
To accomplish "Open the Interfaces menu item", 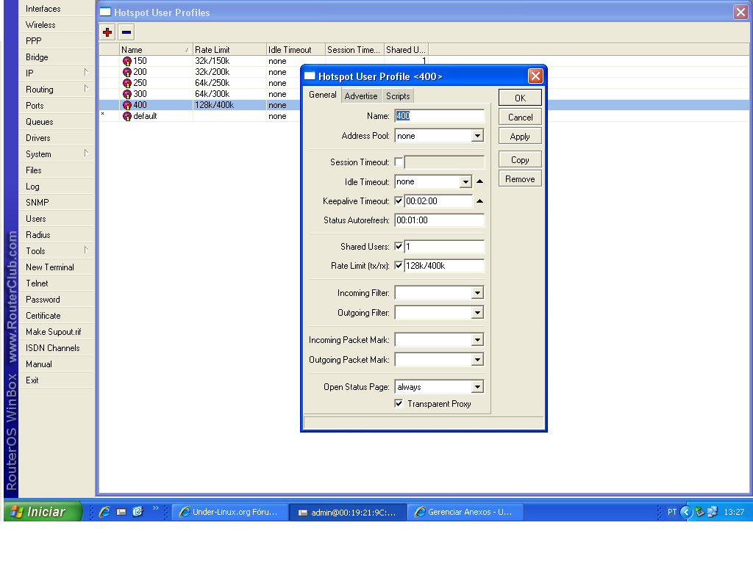I will click(57, 9).
